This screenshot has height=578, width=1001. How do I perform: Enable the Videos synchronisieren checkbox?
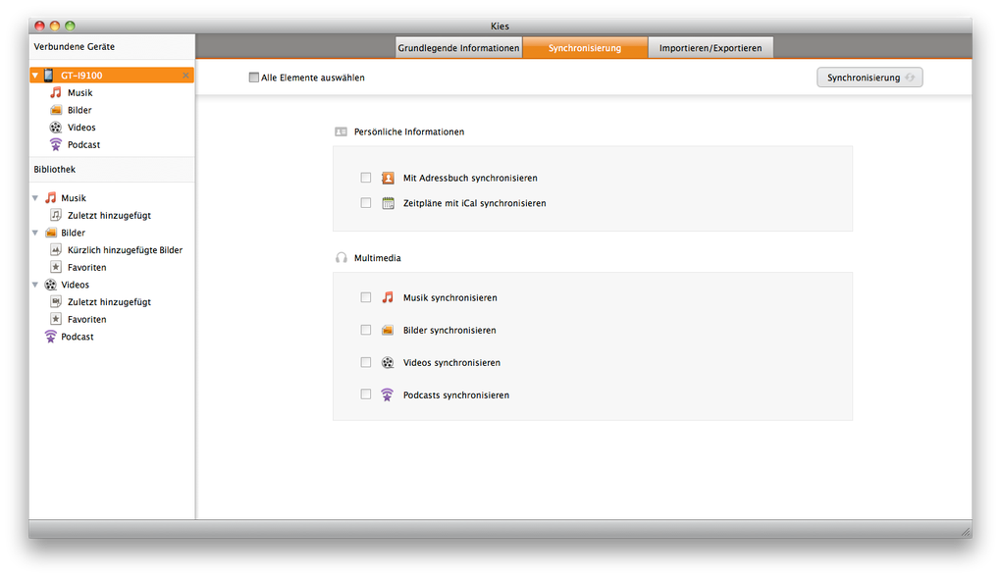[366, 362]
